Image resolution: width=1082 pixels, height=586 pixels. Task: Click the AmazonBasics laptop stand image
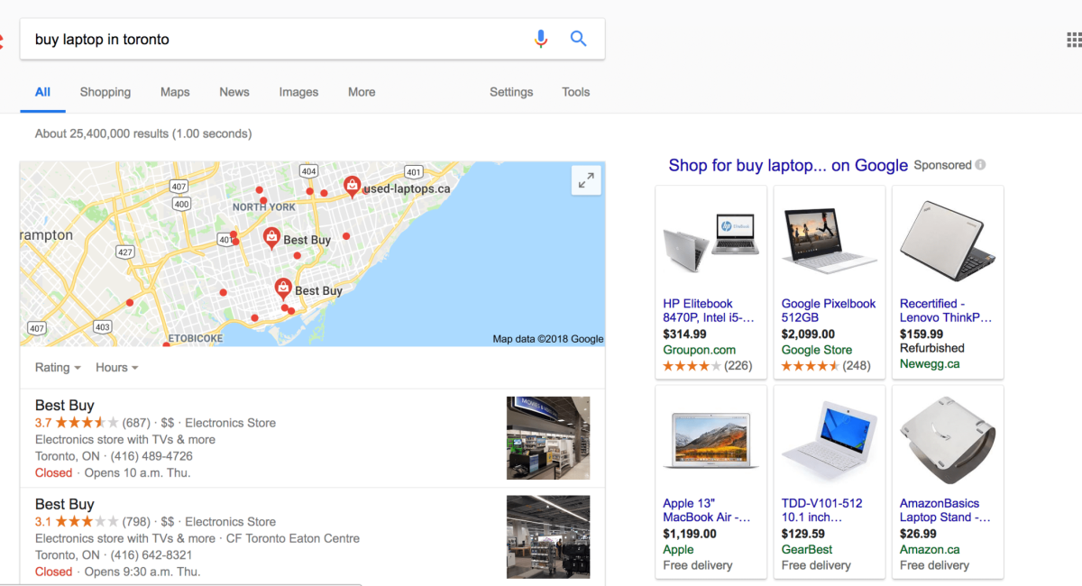click(948, 441)
